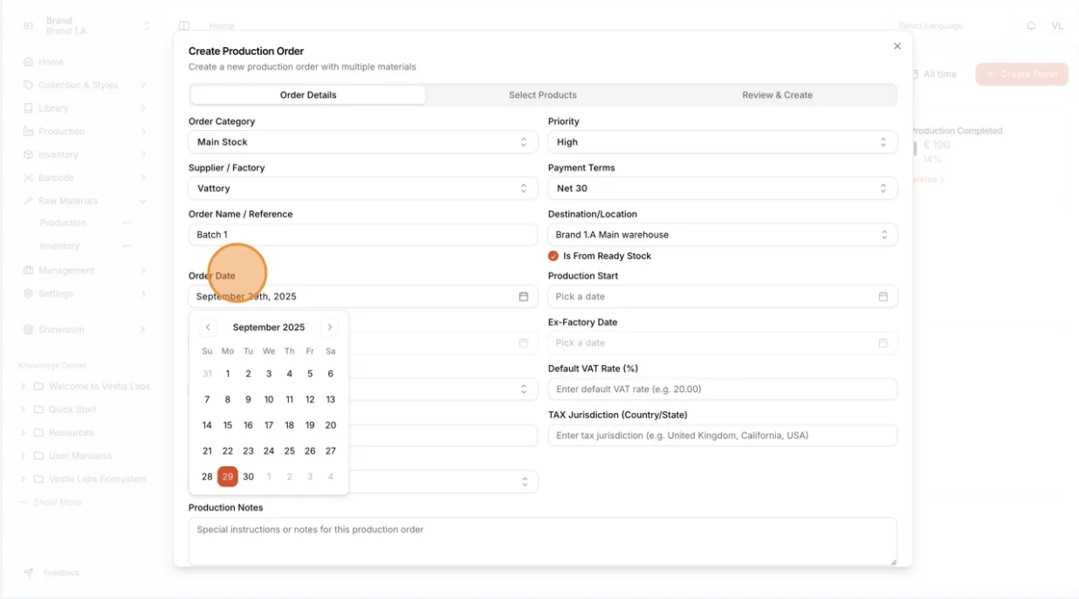The image size is (1079, 599).
Task: Collapse the Raw Materials section
Action: tap(143, 201)
